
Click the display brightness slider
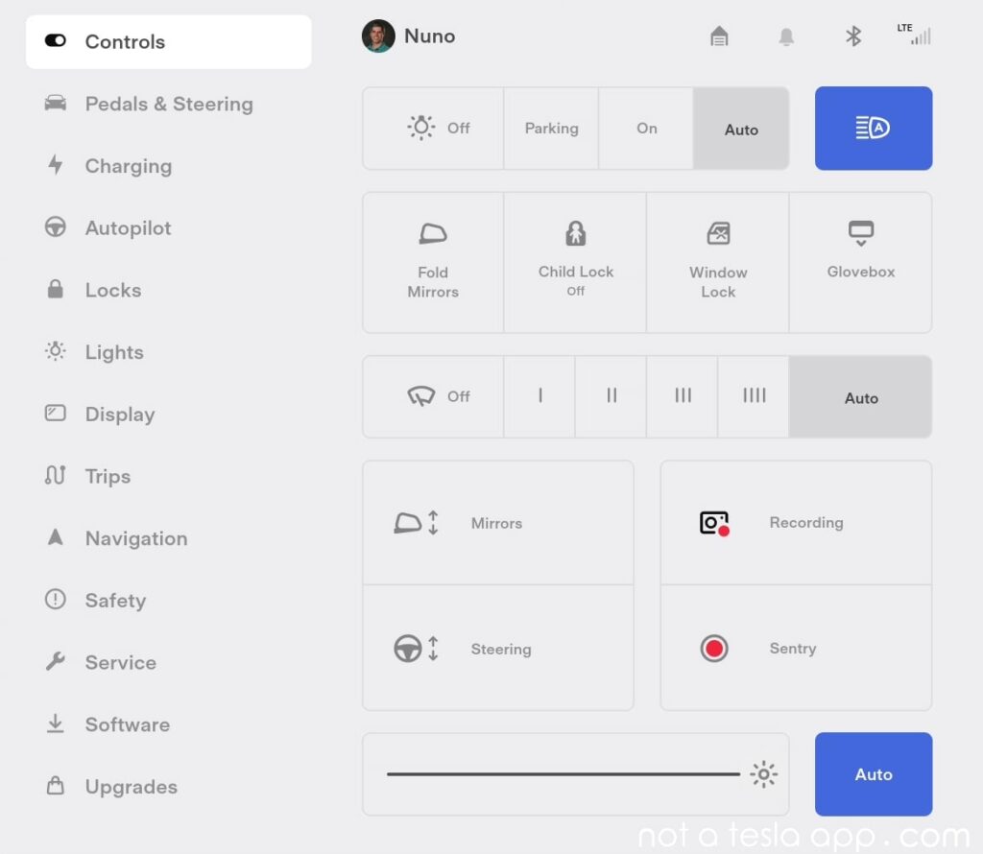(563, 774)
